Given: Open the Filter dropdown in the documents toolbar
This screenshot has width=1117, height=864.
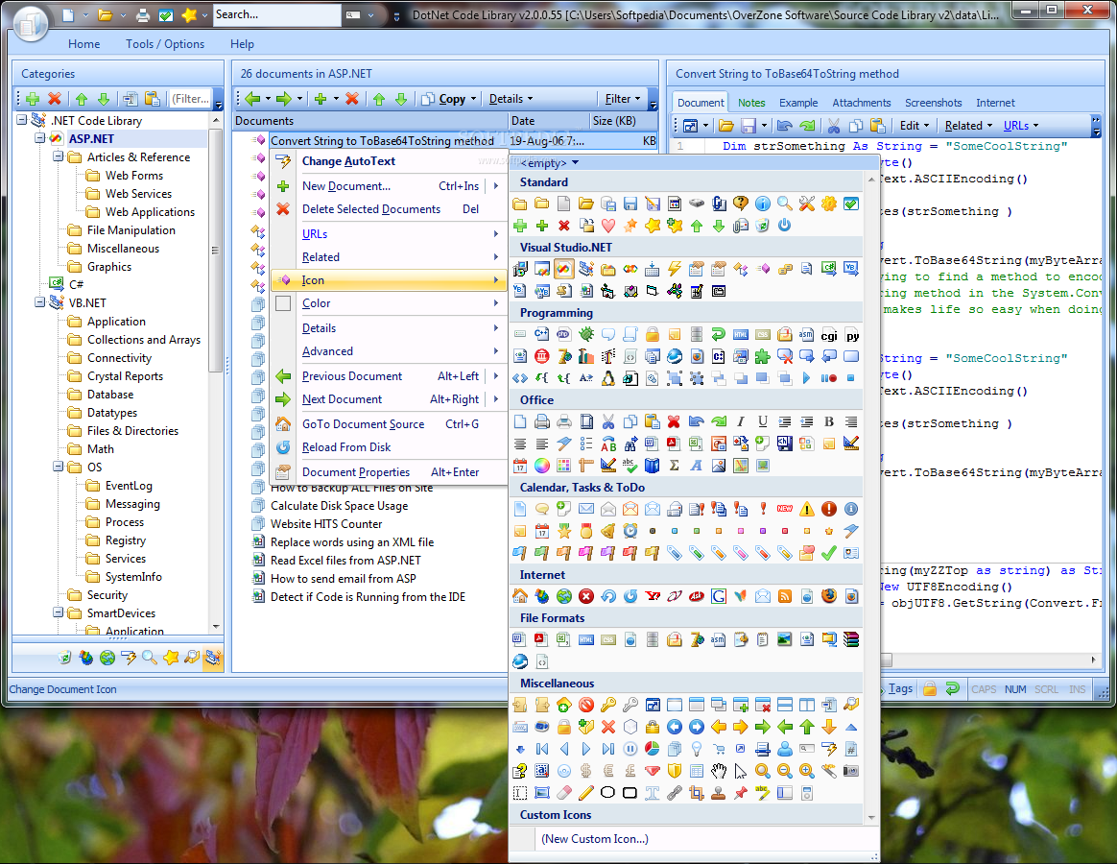Looking at the screenshot, I should [623, 99].
